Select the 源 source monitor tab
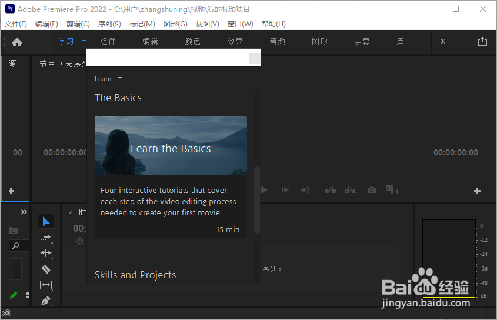This screenshot has width=497, height=320. [14, 64]
